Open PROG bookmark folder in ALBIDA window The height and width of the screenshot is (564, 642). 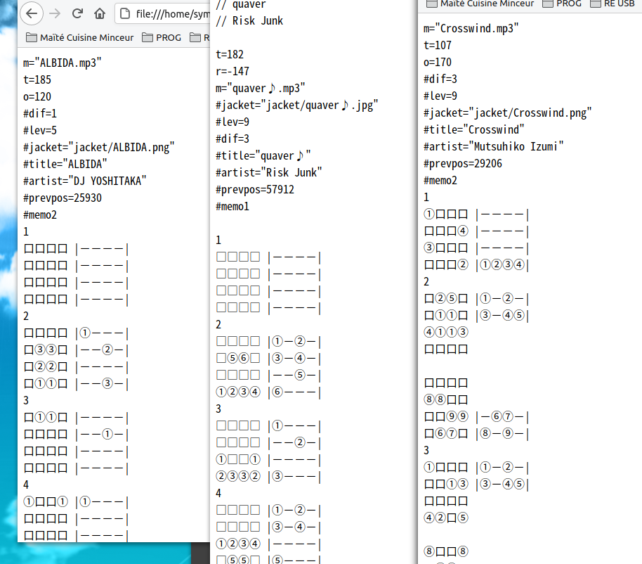point(162,37)
